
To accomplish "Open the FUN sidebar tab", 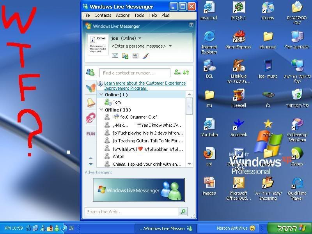I will click(x=91, y=134).
